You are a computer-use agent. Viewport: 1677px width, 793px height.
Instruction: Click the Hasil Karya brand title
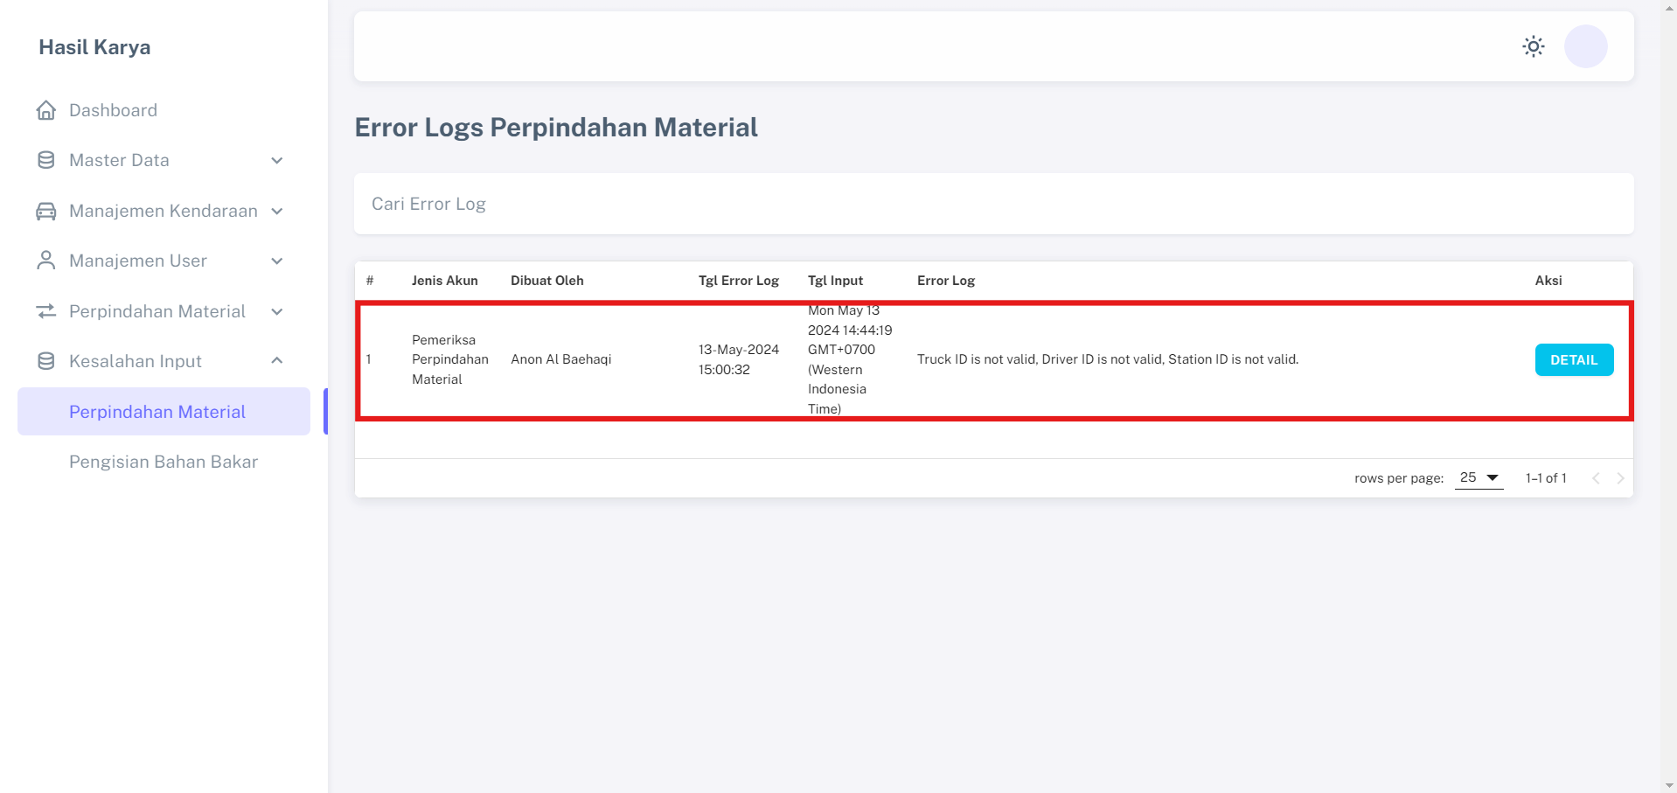(x=94, y=47)
